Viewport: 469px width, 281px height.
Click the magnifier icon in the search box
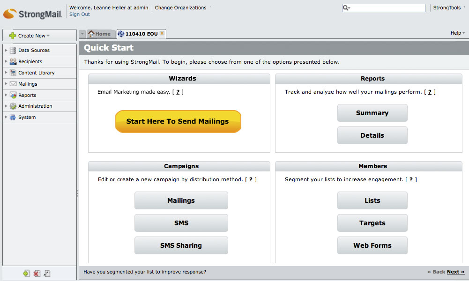click(x=346, y=8)
